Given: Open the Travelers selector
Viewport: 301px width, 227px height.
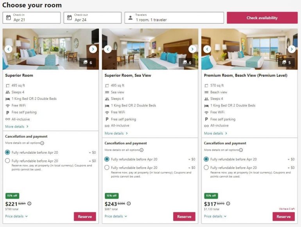Looking at the screenshot, I should click(174, 18).
